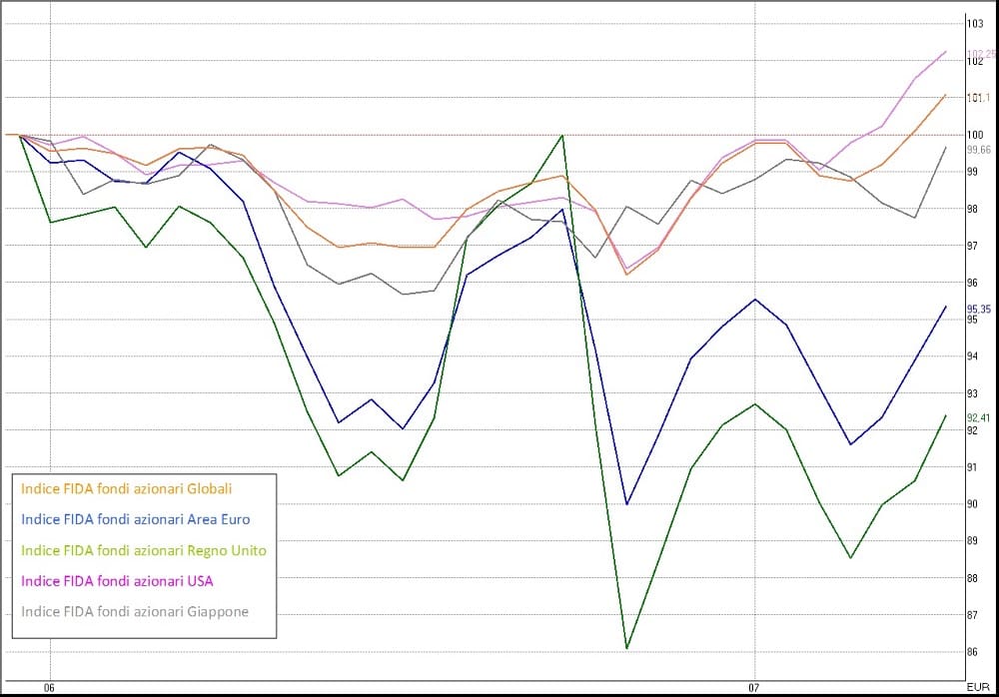Click the blue line's lowest trough at 90
The image size is (999, 697).
pos(627,504)
